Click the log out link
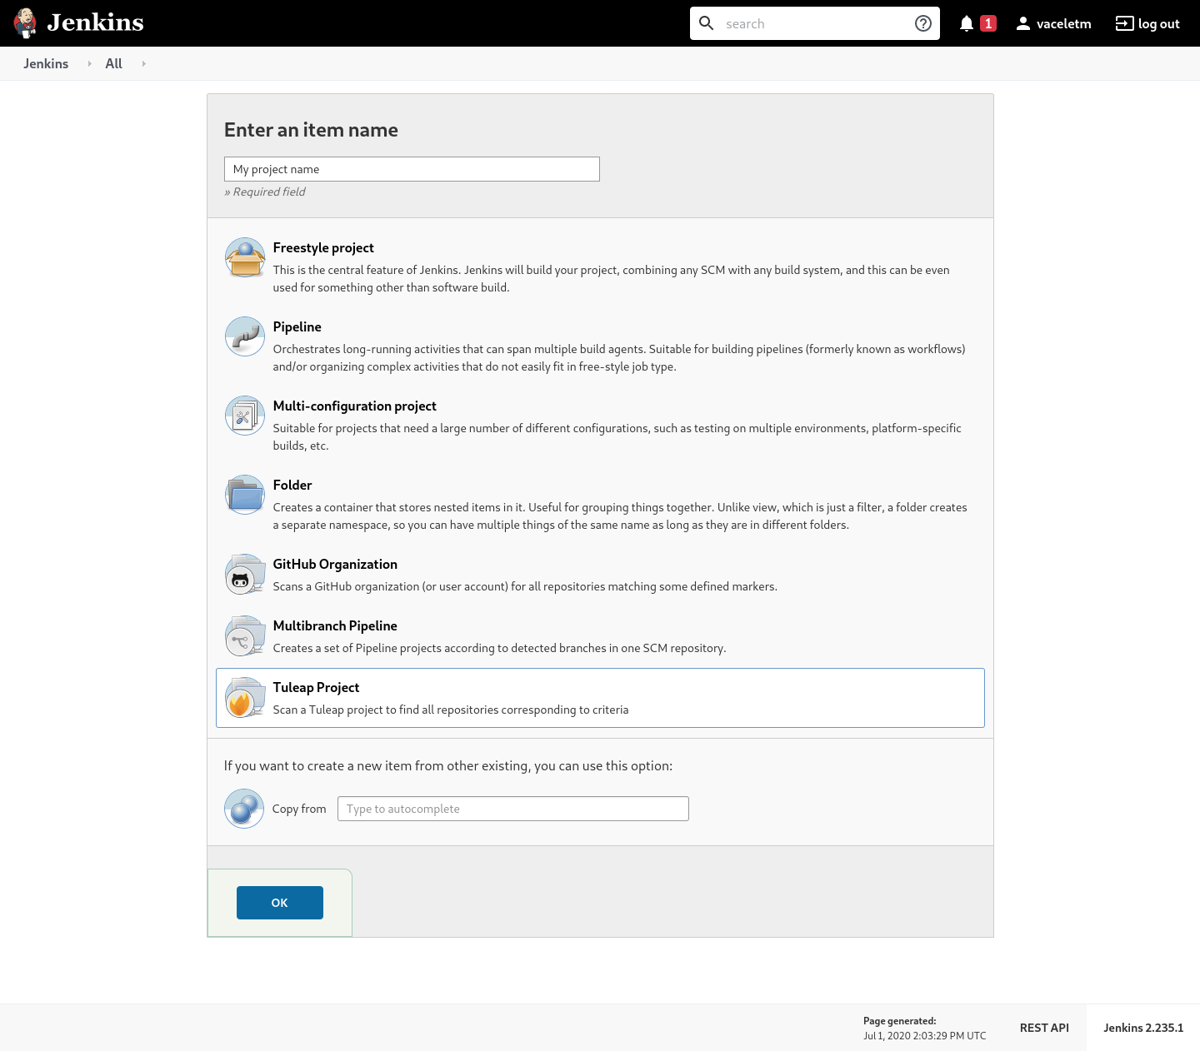 click(1158, 23)
